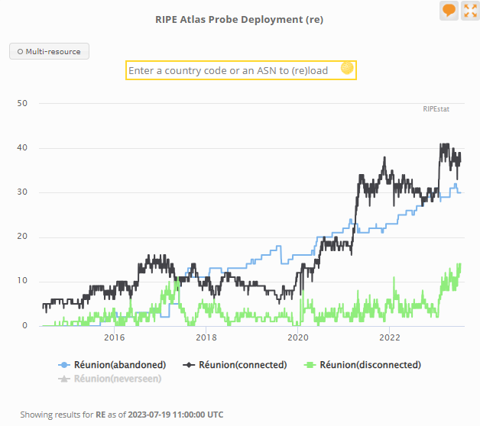The width and height of the screenshot is (480, 426).
Task: Toggle Réunion(abandoned) series in legend
Action: click(x=112, y=365)
